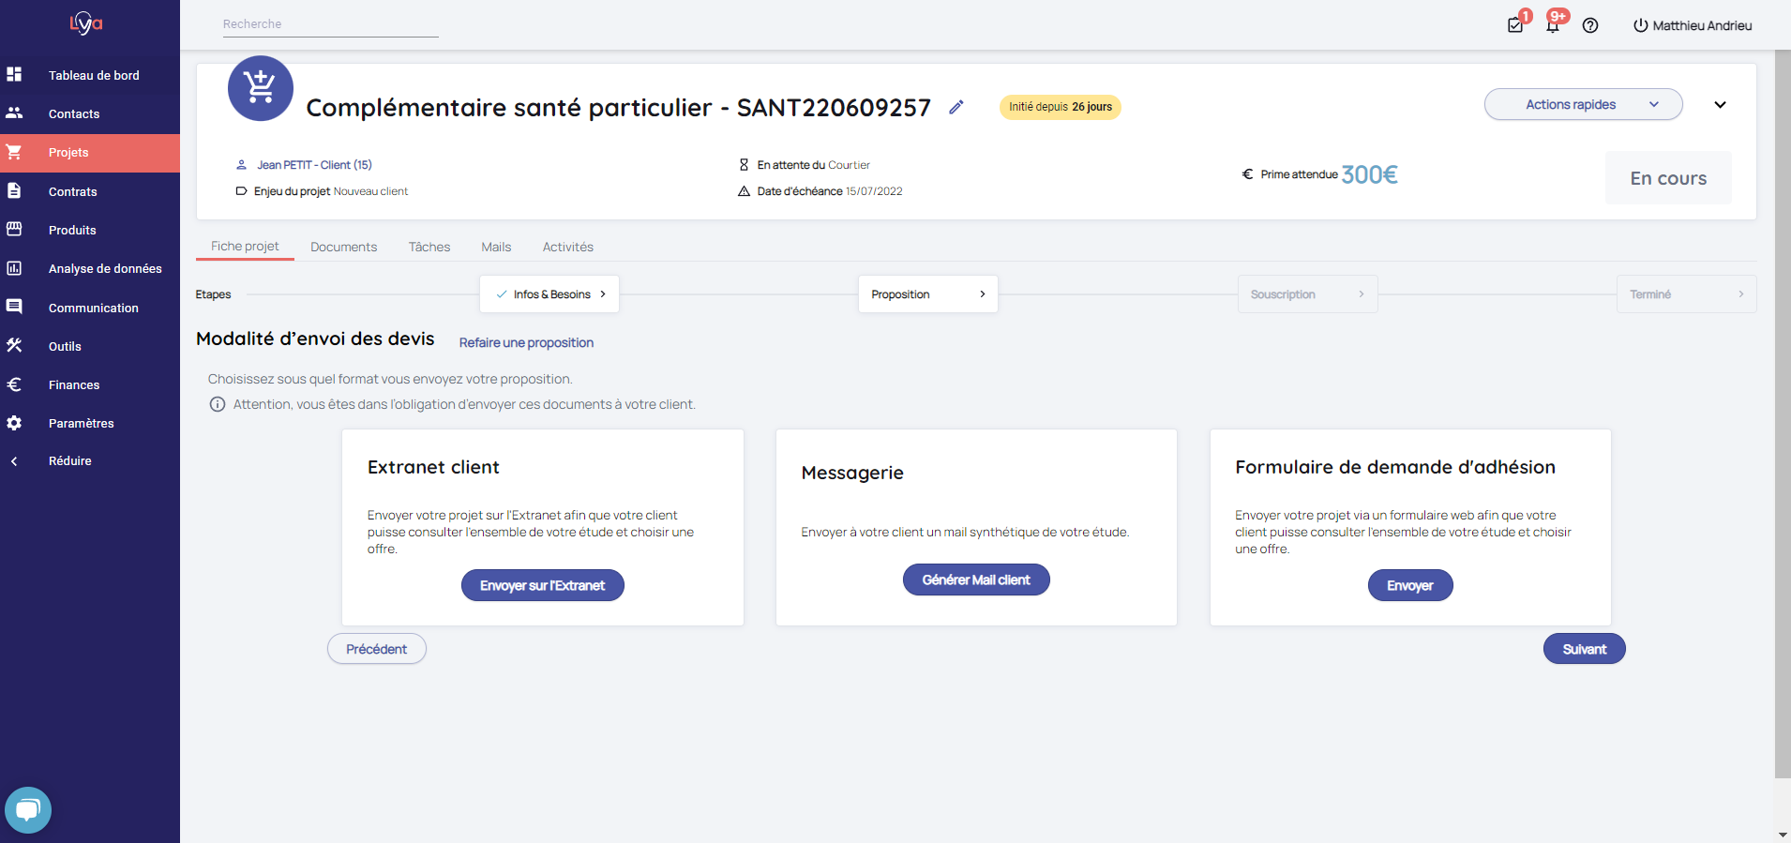Screen dimensions: 1791x843
Task: Click the info icon beside the Attention notice
Action: [218, 404]
